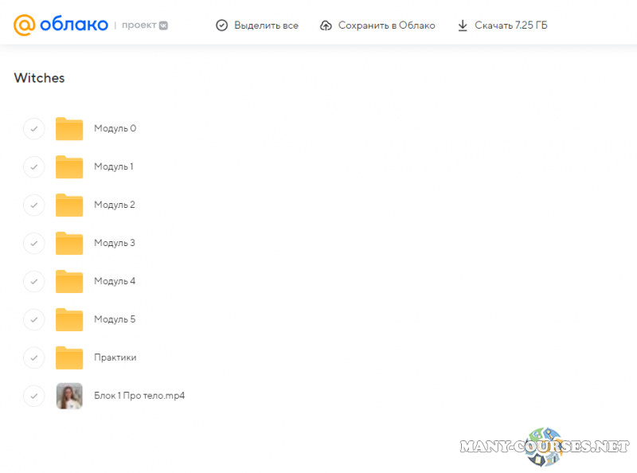This screenshot has height=473, width=637.
Task: Open the Модуль 5 folder name
Action: click(115, 319)
